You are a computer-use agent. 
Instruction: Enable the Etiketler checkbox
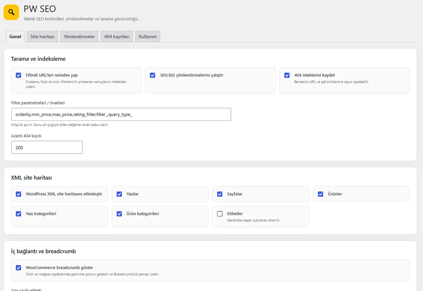[220, 214]
